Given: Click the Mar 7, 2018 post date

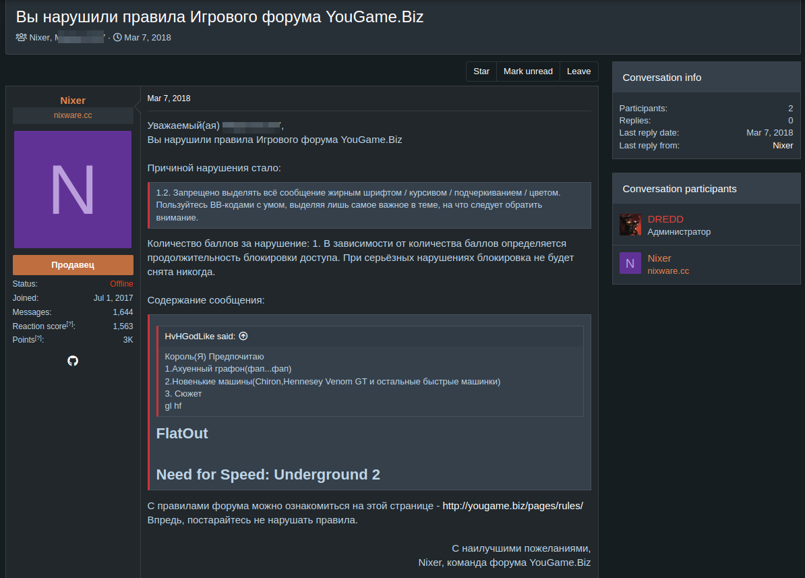Looking at the screenshot, I should click(169, 98).
